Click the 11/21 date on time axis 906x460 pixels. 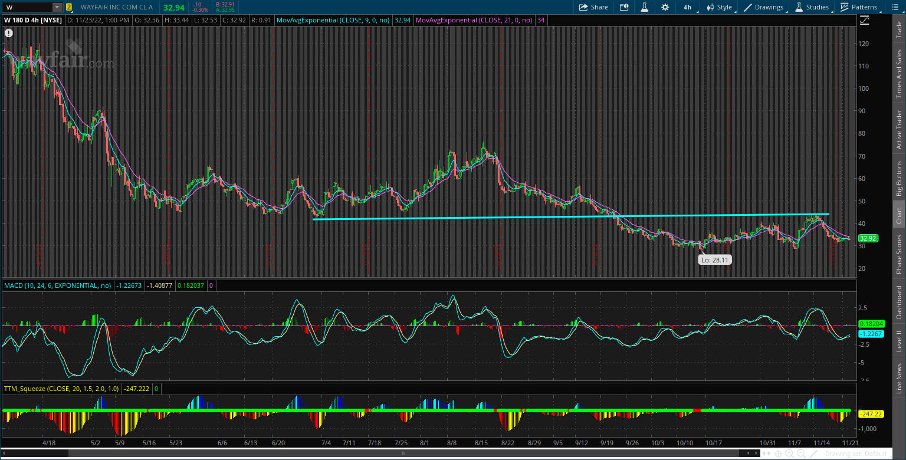coord(850,442)
